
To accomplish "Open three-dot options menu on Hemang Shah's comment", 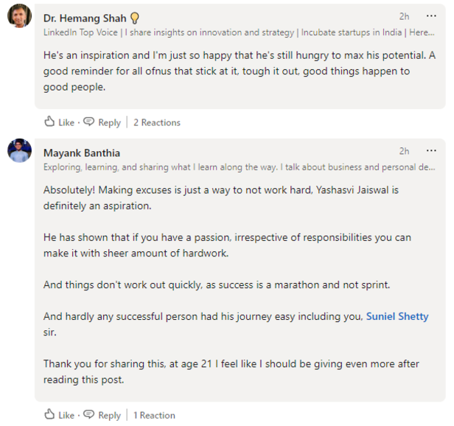I will tap(431, 16).
